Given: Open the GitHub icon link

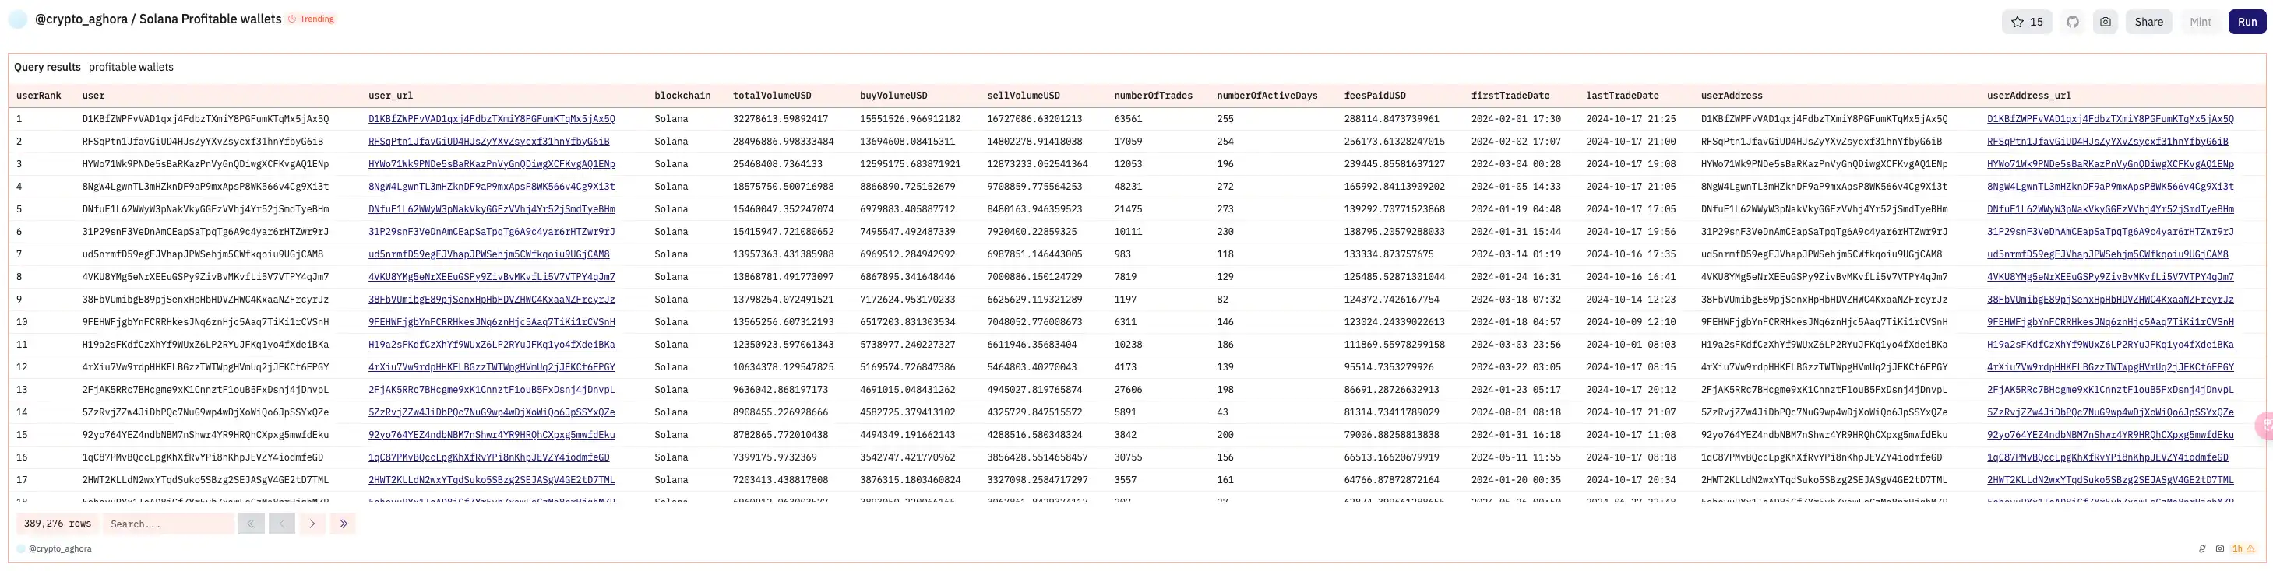Looking at the screenshot, I should [x=2073, y=22].
